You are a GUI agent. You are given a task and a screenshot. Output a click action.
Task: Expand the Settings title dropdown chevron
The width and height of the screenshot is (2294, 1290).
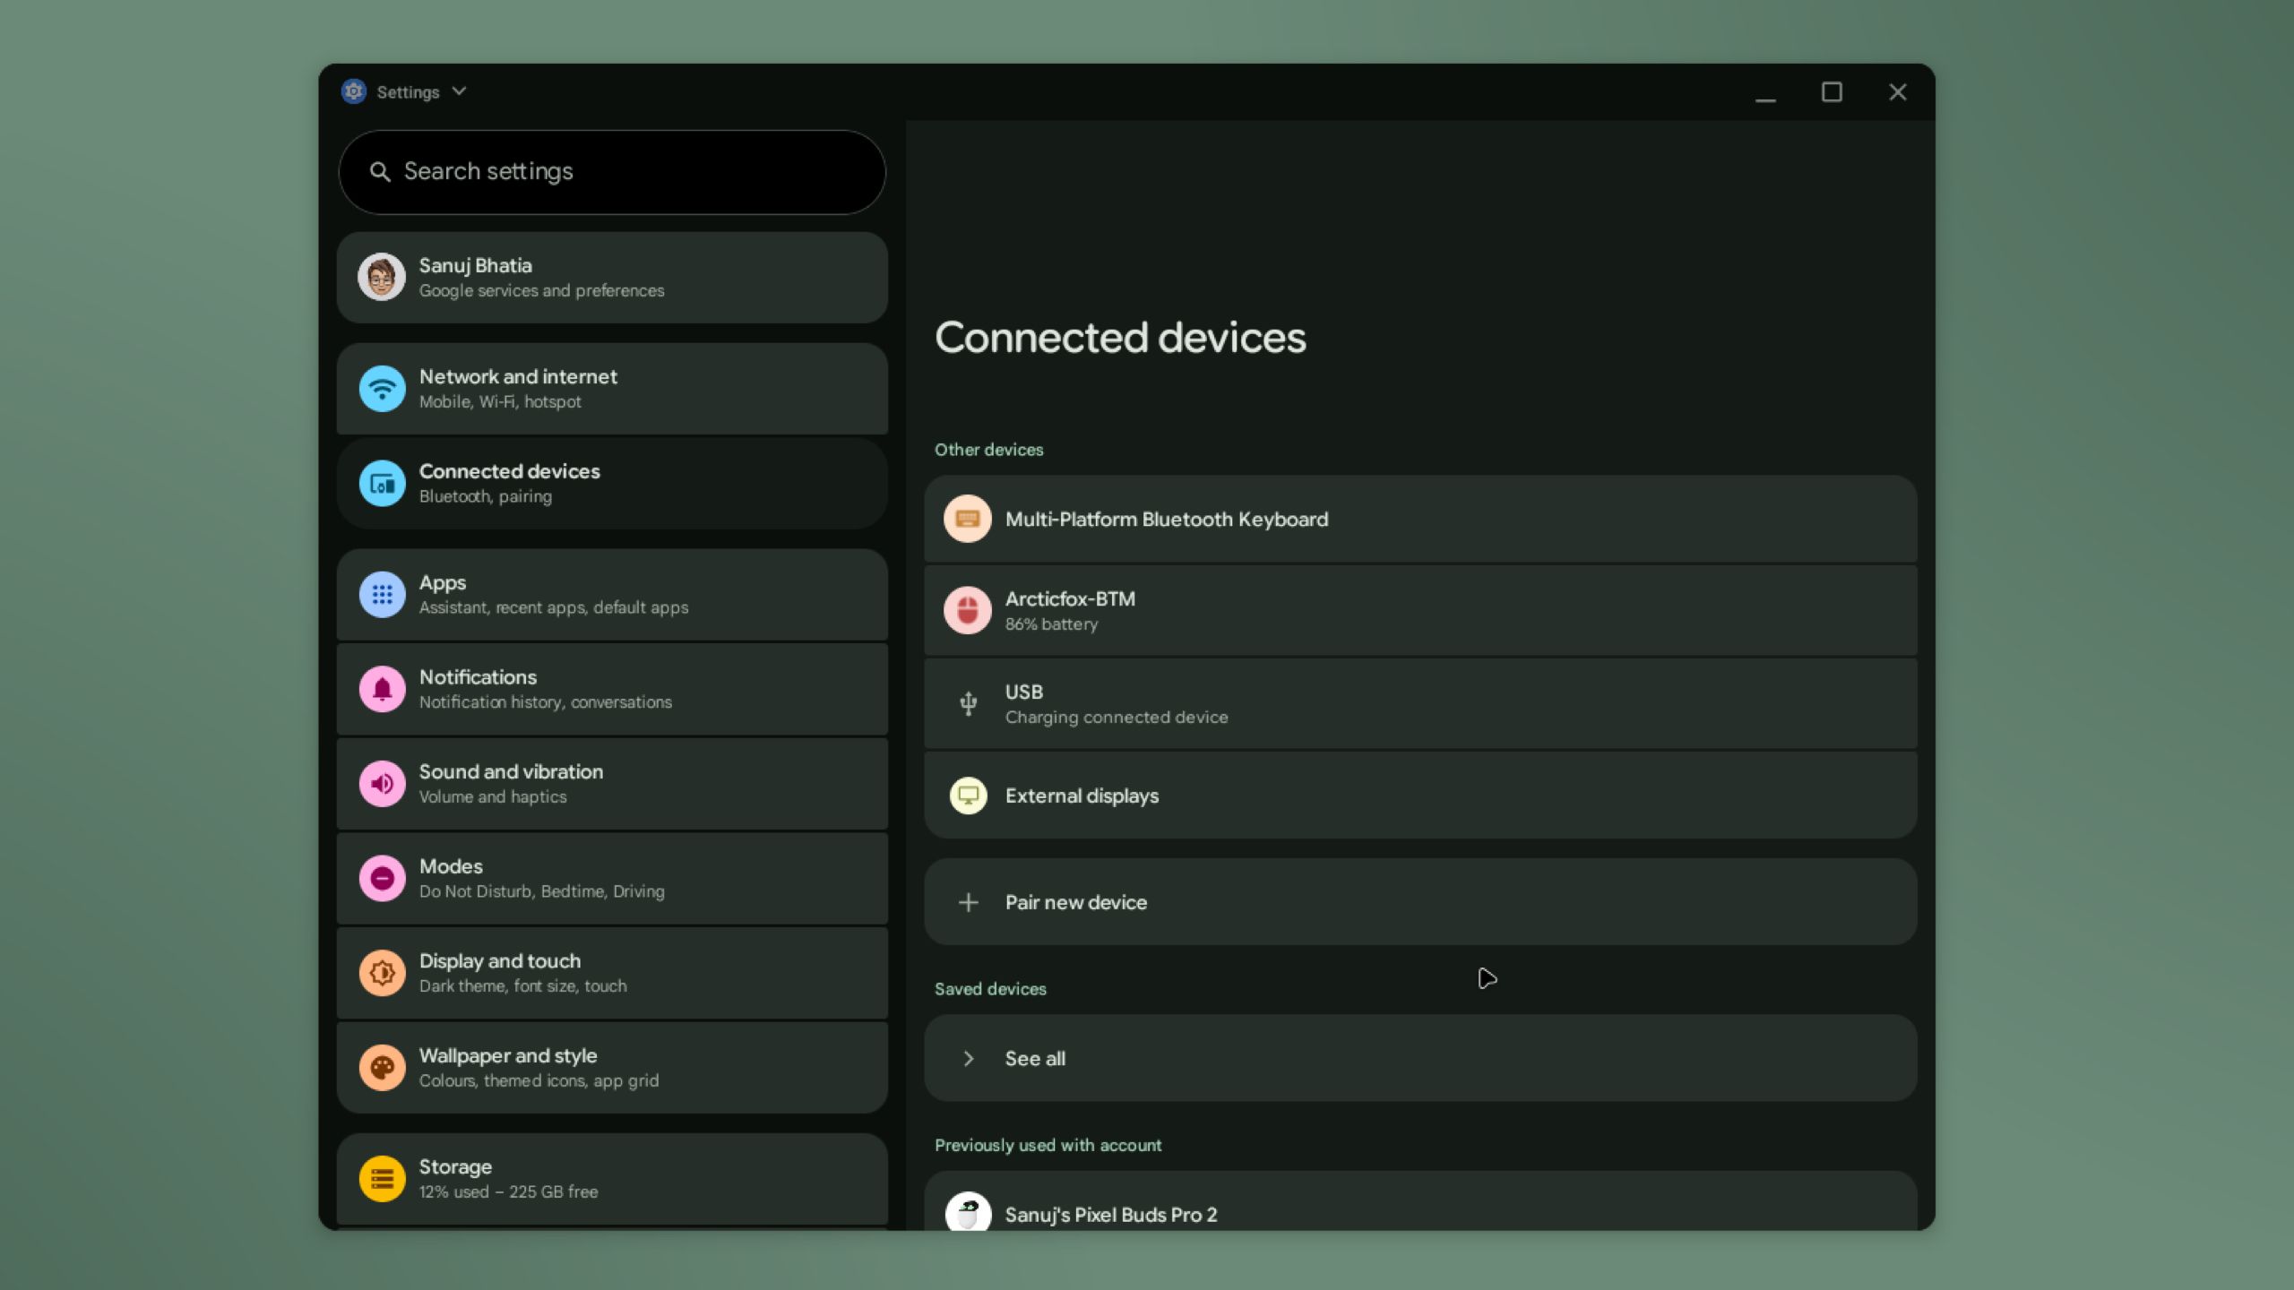coord(459,91)
